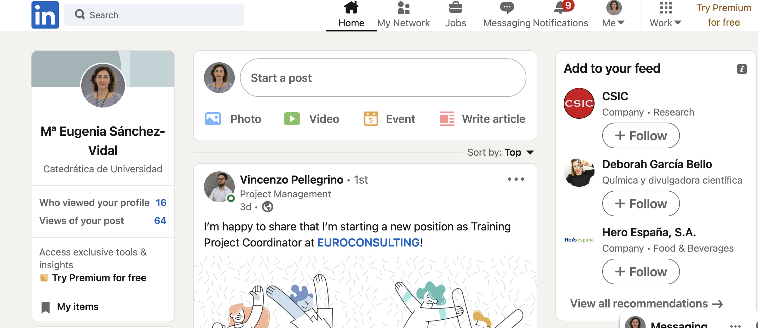
Task: Create an Event from the post box
Action: pos(389,118)
